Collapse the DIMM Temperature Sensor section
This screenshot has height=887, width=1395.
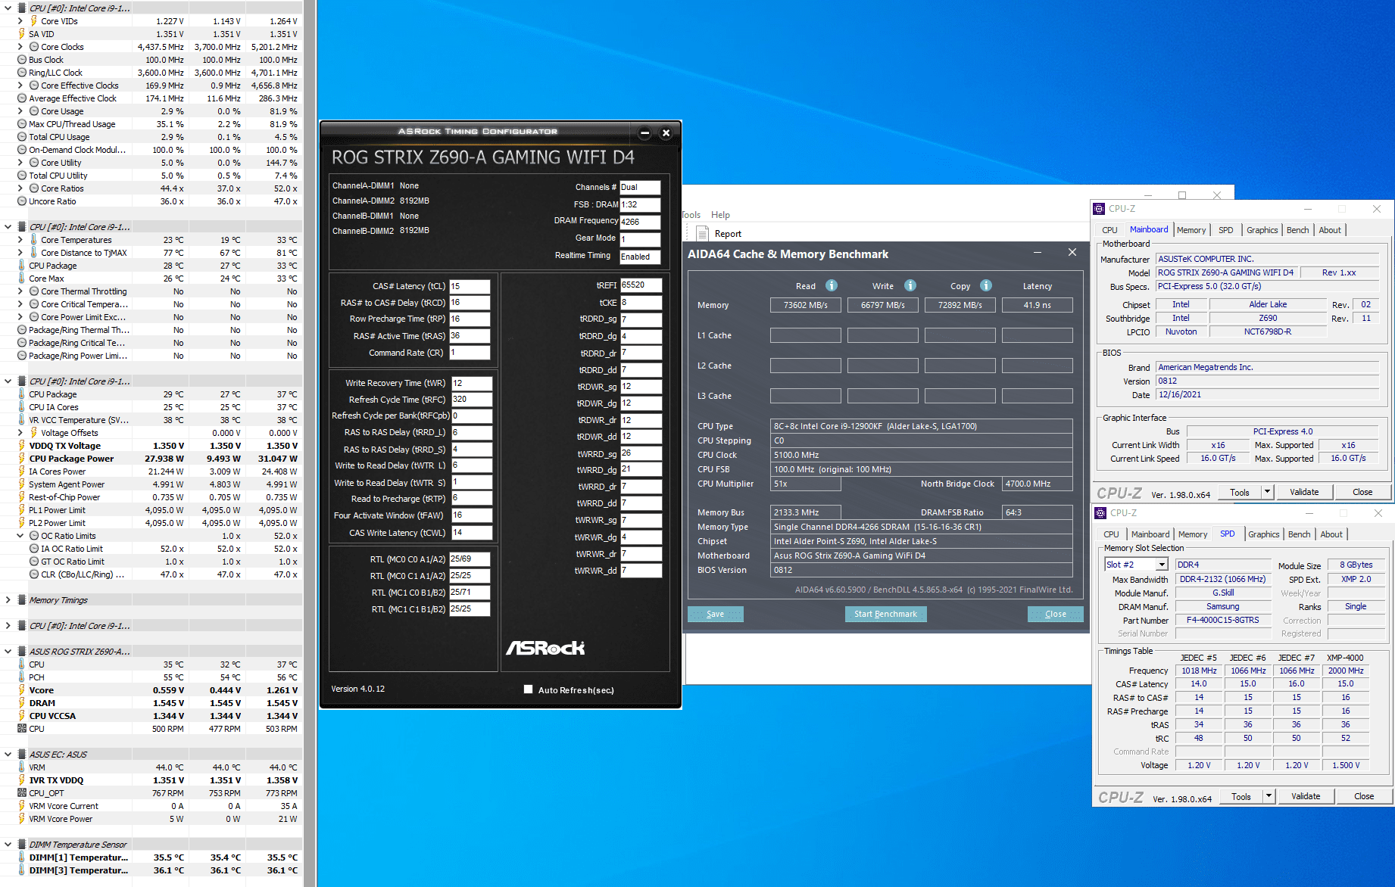pyautogui.click(x=8, y=845)
